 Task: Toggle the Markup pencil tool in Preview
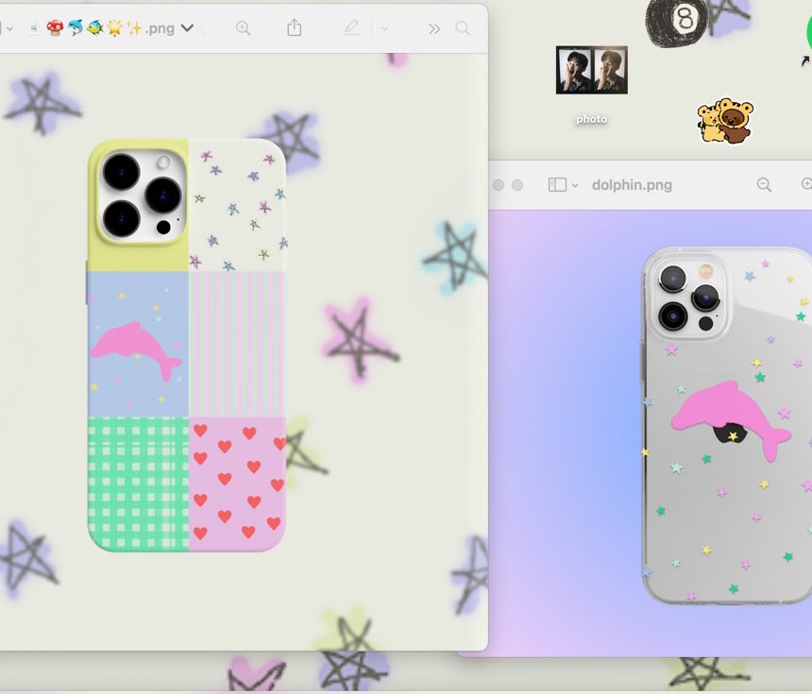(x=351, y=27)
